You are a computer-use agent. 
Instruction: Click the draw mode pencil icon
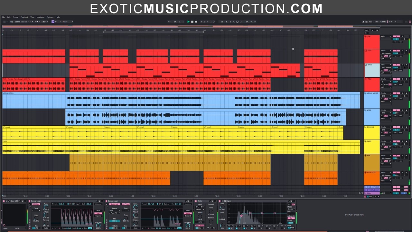coord(363,22)
